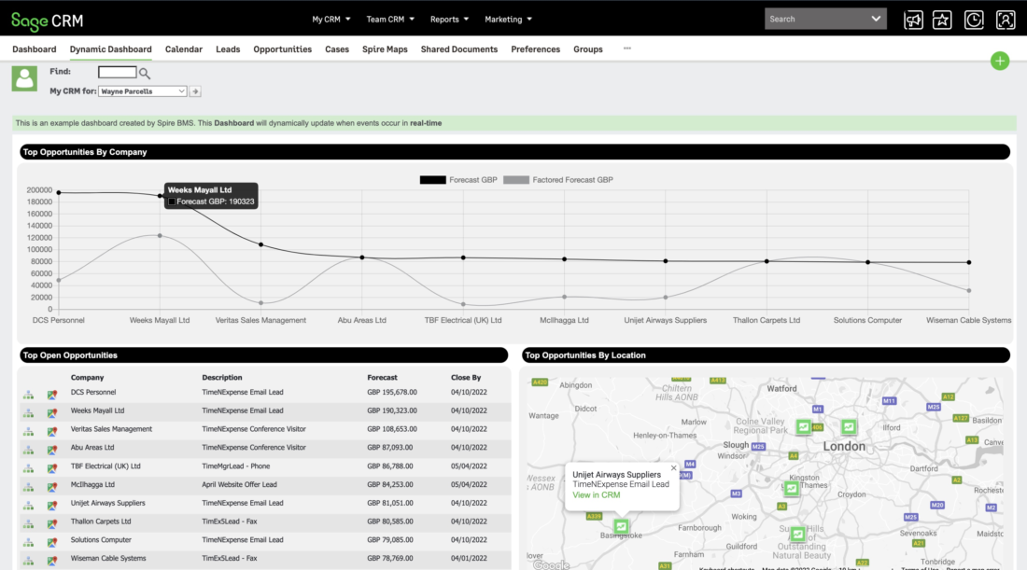This screenshot has height=570, width=1027.
Task: Open the star favorites icon
Action: click(x=943, y=20)
